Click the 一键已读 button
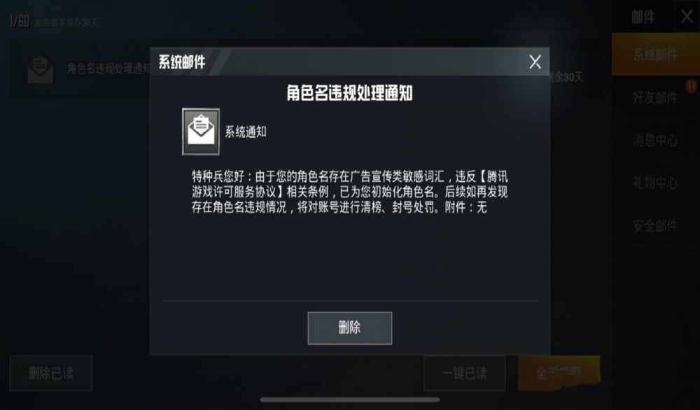 click(464, 373)
